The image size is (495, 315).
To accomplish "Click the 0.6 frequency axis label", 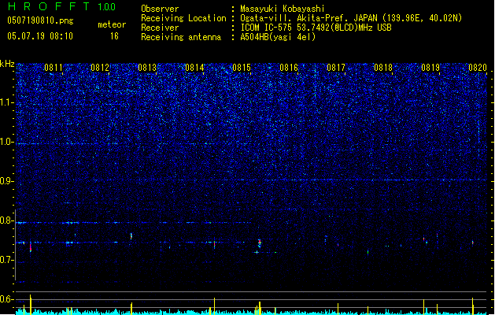I will (7, 299).
